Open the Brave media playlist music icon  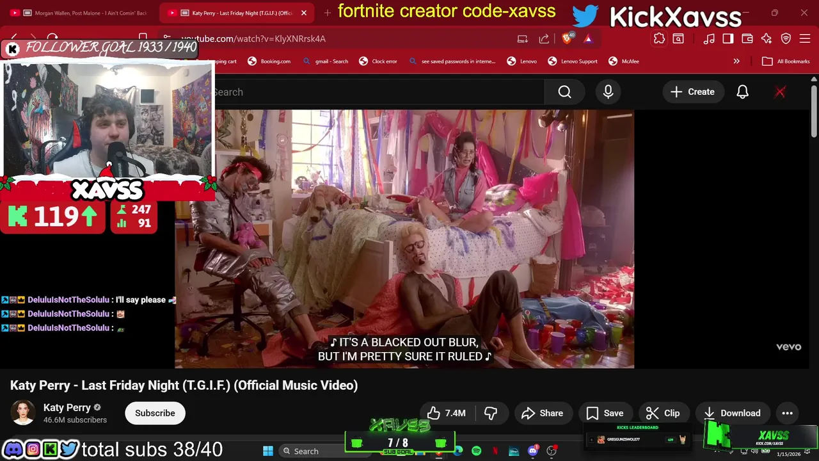709,38
